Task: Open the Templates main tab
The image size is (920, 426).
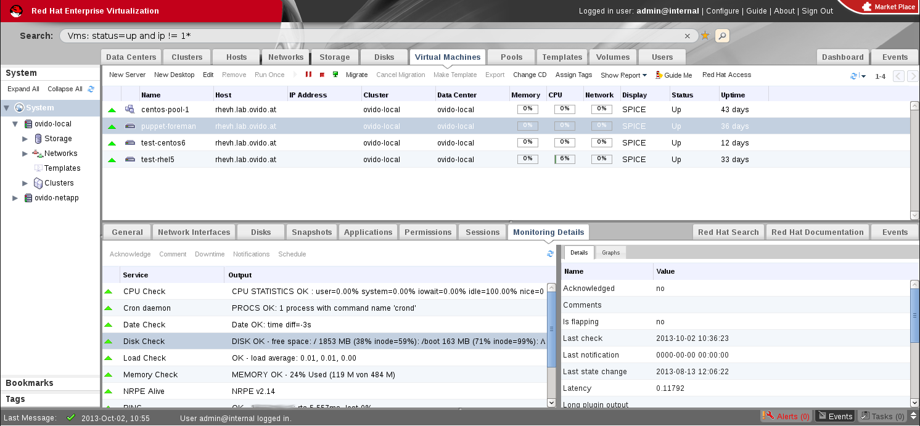Action: pyautogui.click(x=562, y=57)
